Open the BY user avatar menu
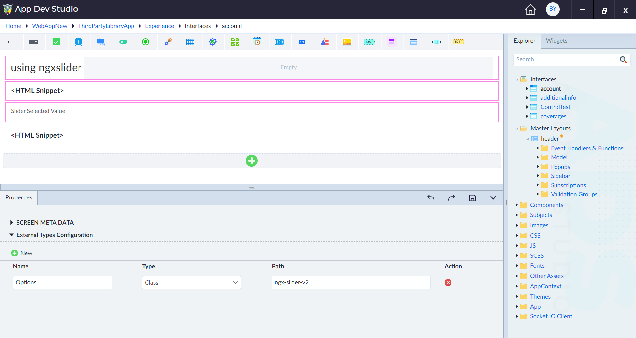 pos(553,9)
